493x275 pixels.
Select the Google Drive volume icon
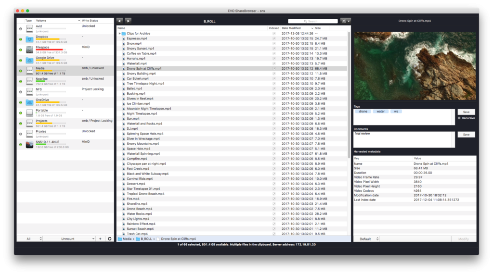(29, 60)
